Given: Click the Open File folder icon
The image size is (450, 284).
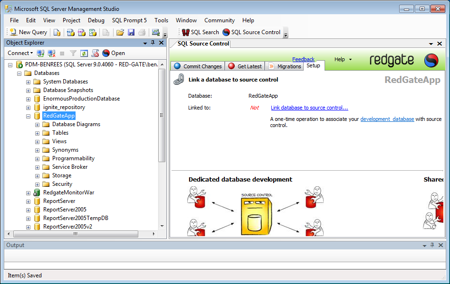Looking at the screenshot, I should [x=120, y=32].
